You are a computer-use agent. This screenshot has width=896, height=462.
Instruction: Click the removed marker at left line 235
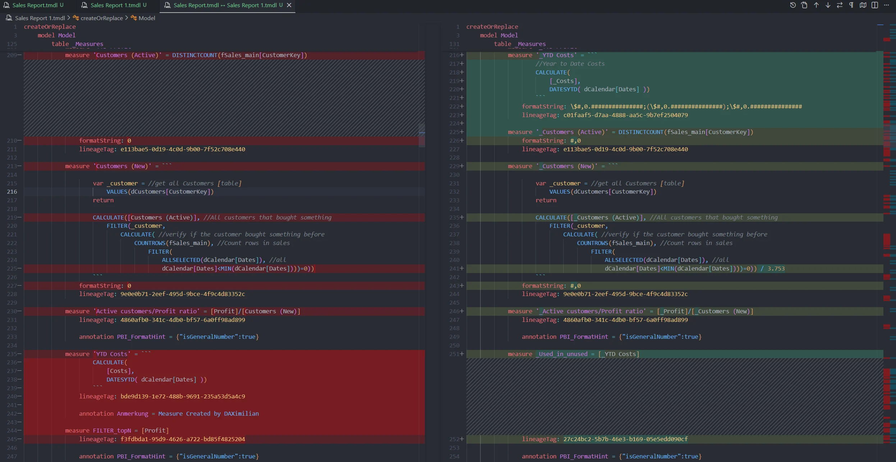pyautogui.click(x=19, y=354)
